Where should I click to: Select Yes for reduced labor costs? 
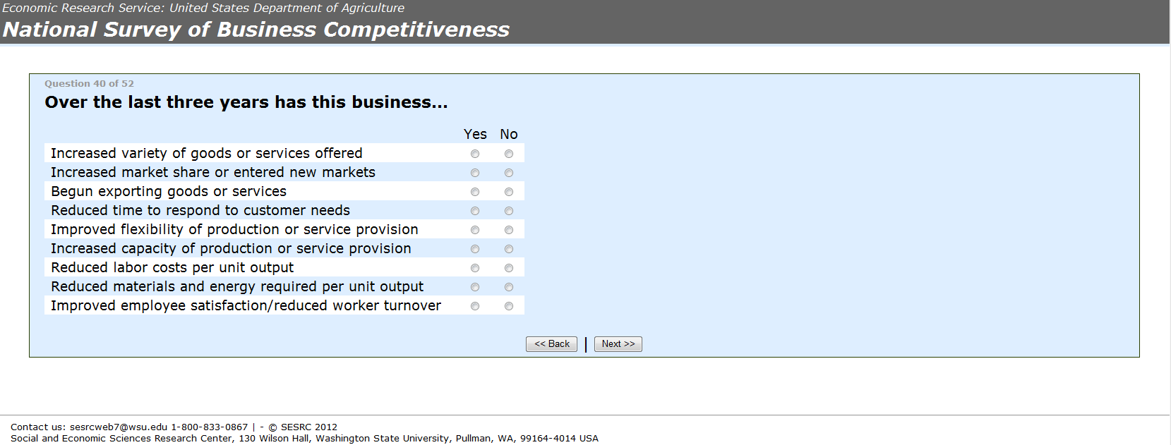(x=475, y=268)
